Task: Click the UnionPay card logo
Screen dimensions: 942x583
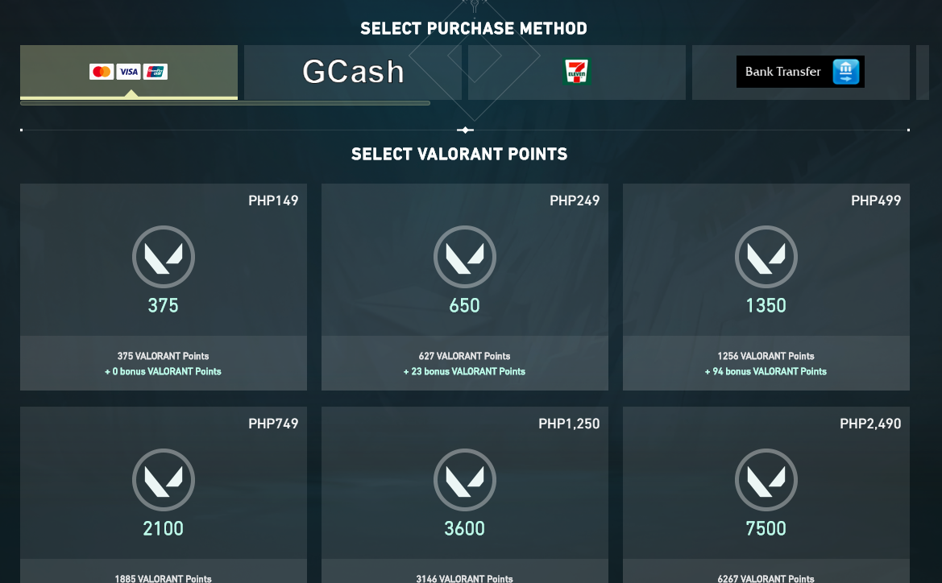Action: (x=156, y=72)
